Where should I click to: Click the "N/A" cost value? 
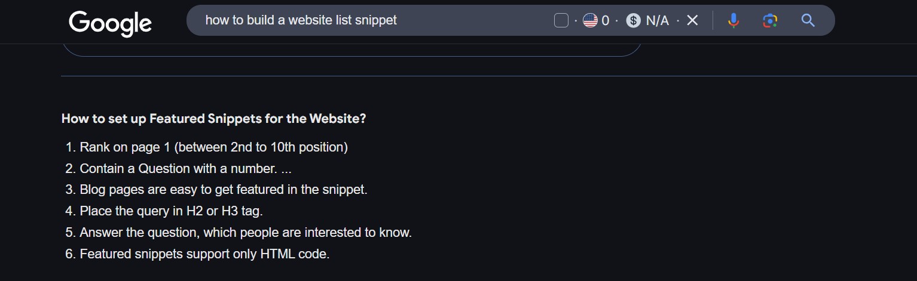tap(658, 21)
